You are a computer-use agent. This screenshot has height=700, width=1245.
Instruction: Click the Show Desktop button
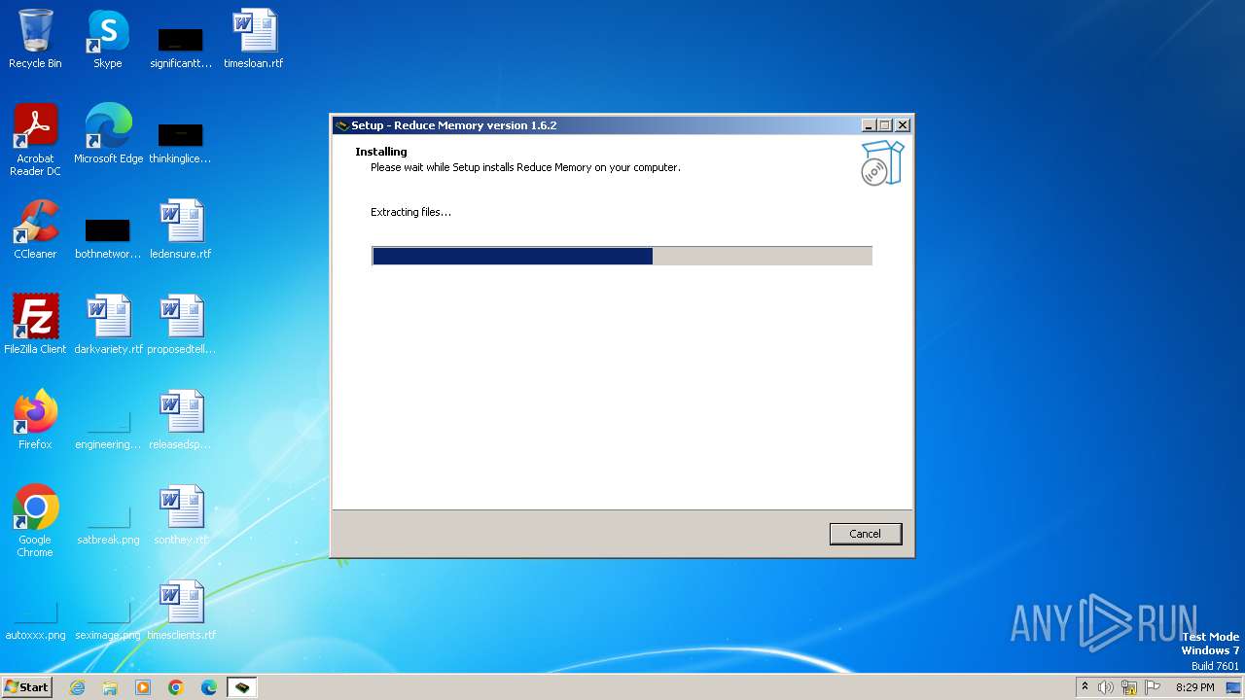point(1233,687)
